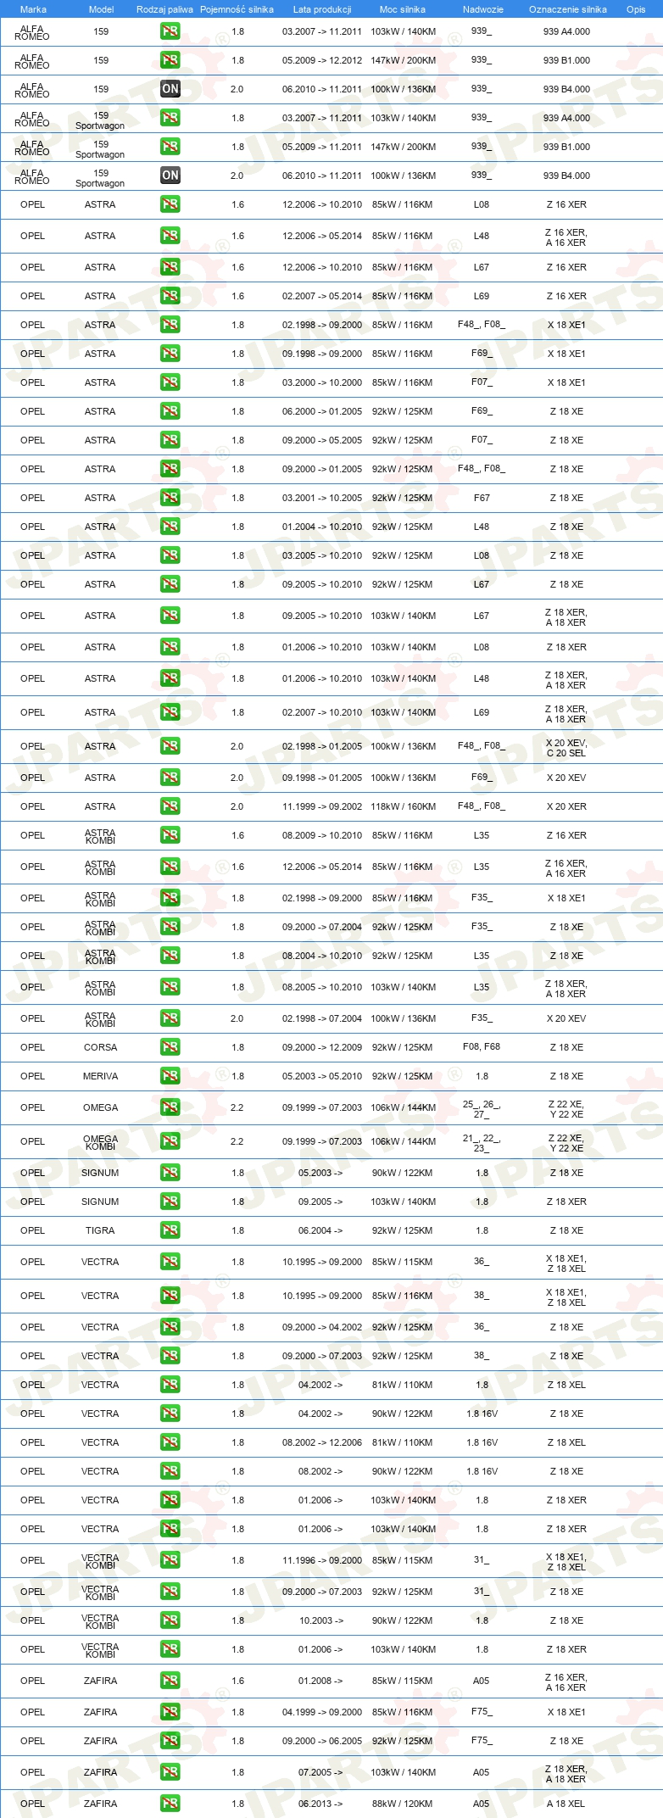Click the Rodzaj paliwa column header
Viewport: 663px width, 1818px height.
(x=164, y=9)
